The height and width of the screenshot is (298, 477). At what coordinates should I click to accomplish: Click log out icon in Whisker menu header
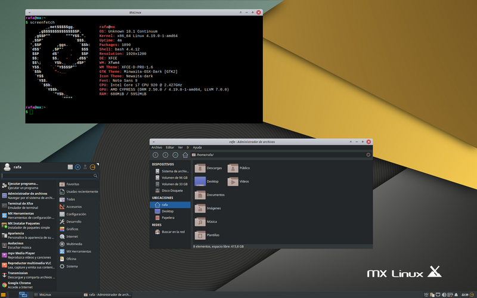93,167
